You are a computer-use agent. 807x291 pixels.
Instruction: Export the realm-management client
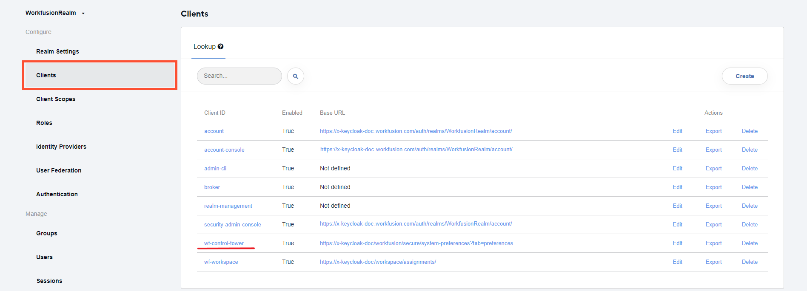[x=713, y=206]
